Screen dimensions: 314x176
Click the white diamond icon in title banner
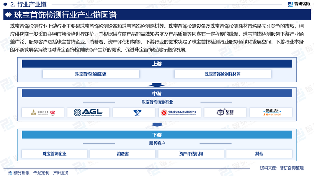[8, 15]
